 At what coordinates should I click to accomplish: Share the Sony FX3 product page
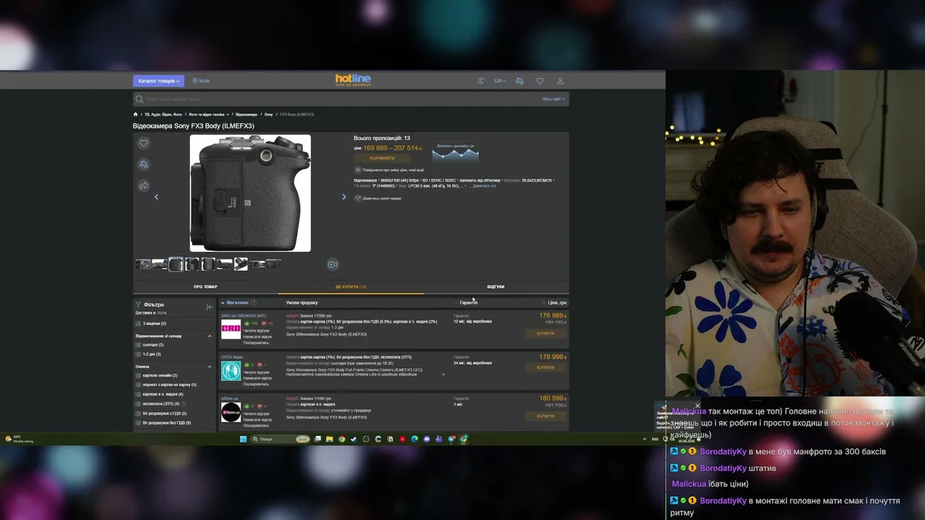coord(144,186)
